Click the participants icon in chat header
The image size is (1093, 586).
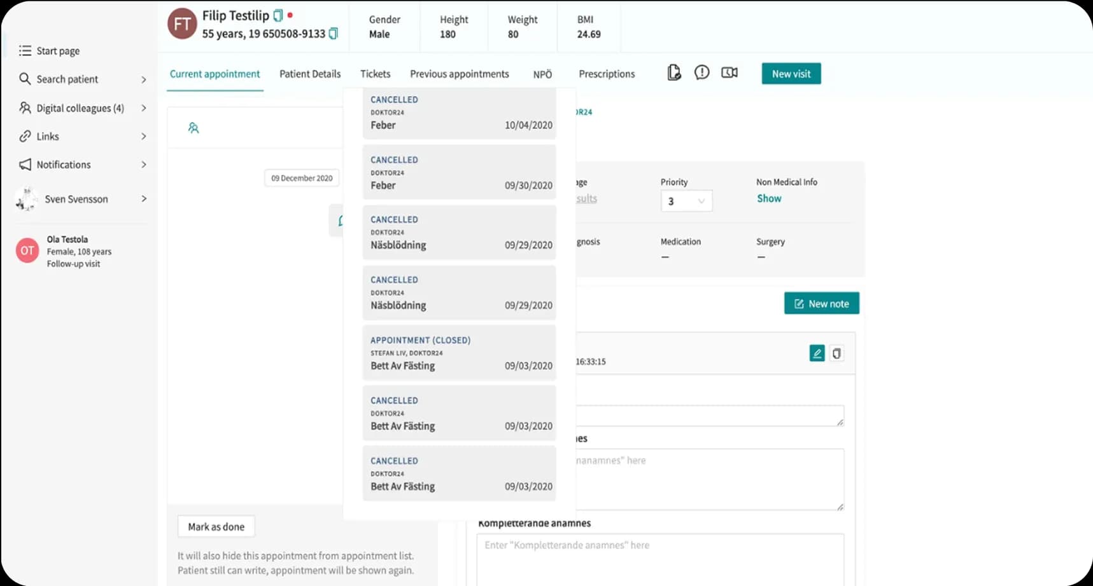[194, 128]
